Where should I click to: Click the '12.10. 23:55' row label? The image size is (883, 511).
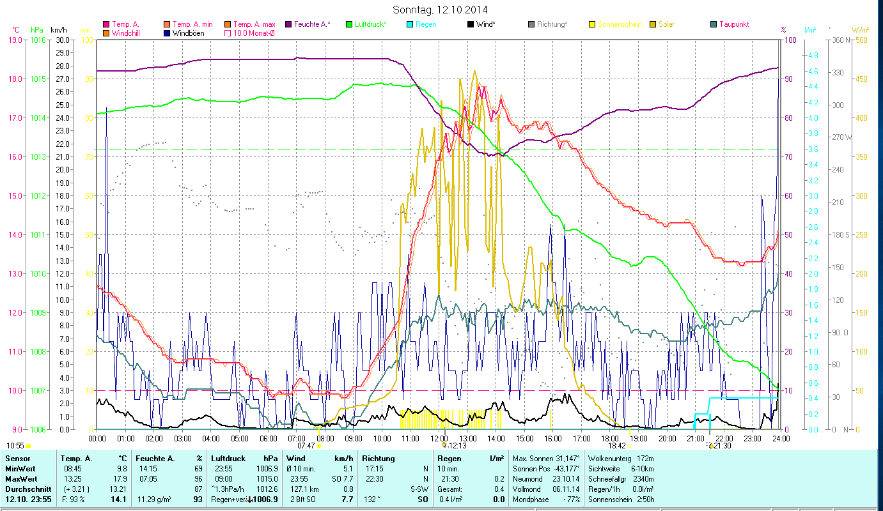(27, 500)
